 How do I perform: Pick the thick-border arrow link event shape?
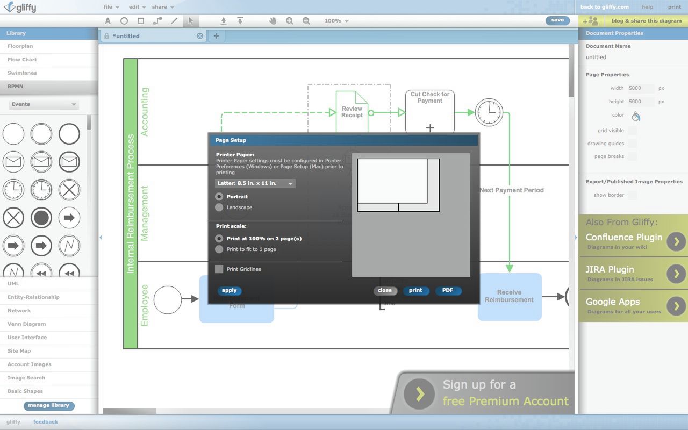tap(41, 246)
